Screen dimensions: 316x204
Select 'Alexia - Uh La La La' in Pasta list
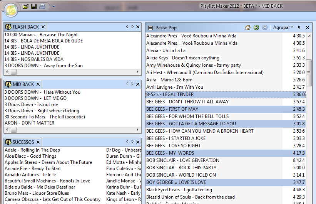[166, 51]
